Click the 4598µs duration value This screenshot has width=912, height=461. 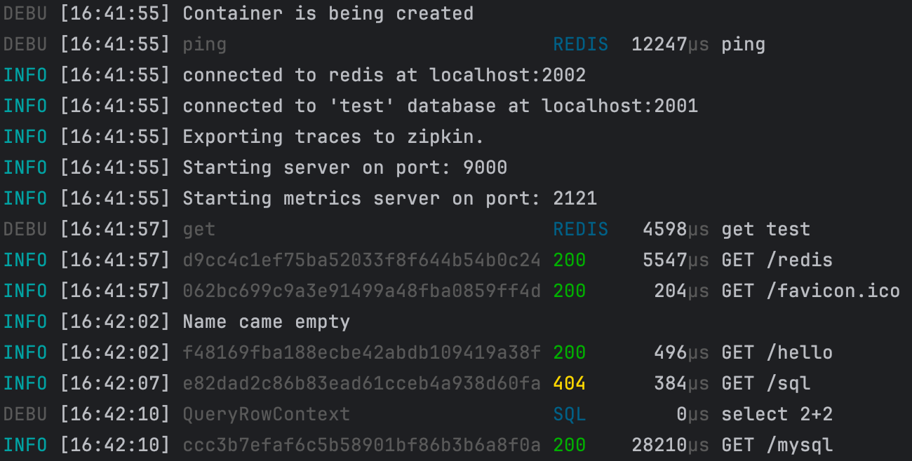(x=676, y=229)
